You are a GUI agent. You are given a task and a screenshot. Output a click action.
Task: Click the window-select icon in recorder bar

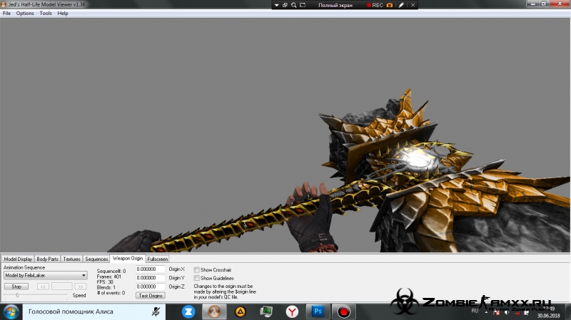pyautogui.click(x=285, y=5)
